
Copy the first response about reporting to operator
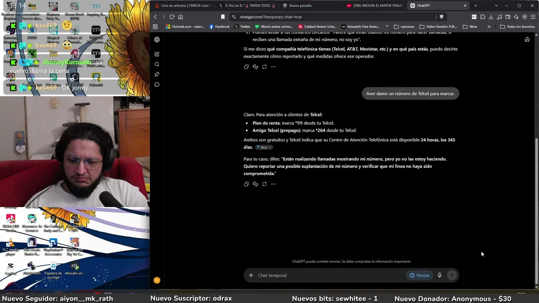tap(246, 66)
